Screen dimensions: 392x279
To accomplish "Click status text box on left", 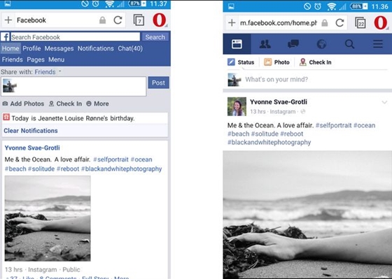I will pyautogui.click(x=73, y=87).
